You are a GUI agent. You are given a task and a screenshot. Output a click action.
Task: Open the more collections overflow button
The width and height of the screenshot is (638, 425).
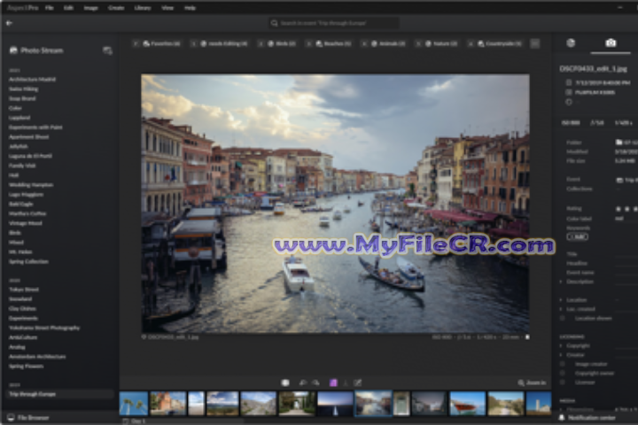pos(535,43)
